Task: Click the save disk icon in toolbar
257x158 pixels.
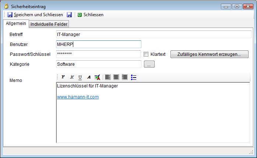Action: coord(69,15)
